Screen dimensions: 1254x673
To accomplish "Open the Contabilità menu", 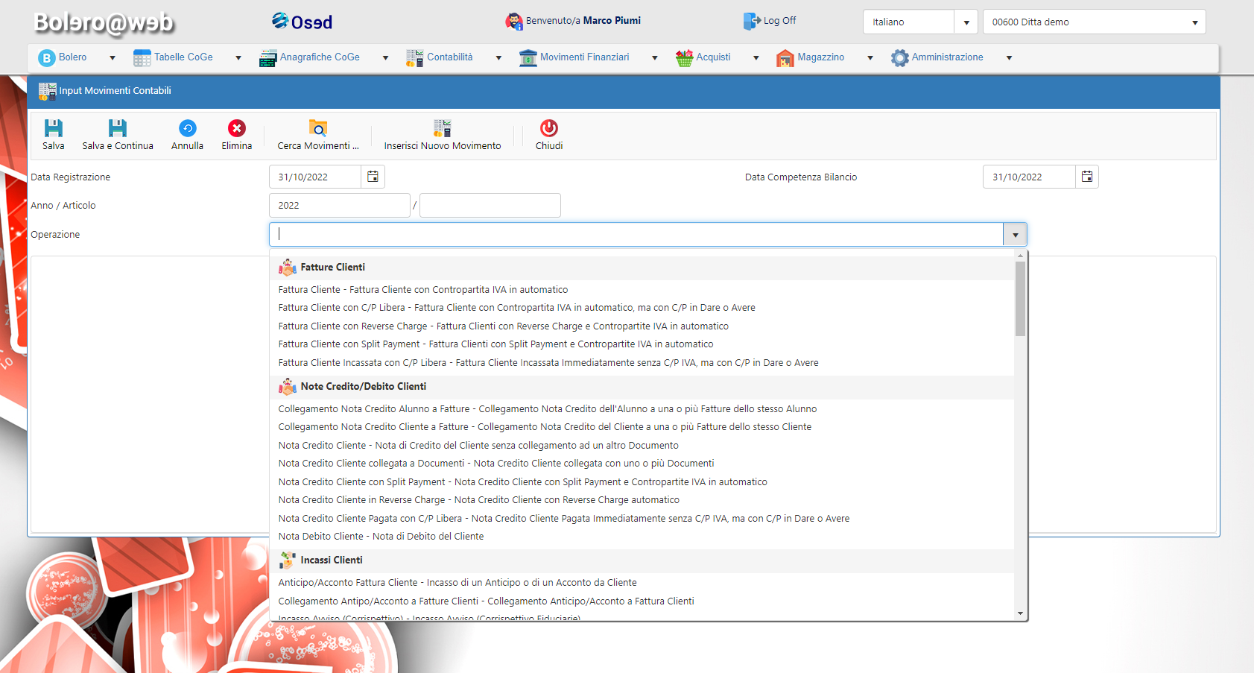I will [449, 57].
